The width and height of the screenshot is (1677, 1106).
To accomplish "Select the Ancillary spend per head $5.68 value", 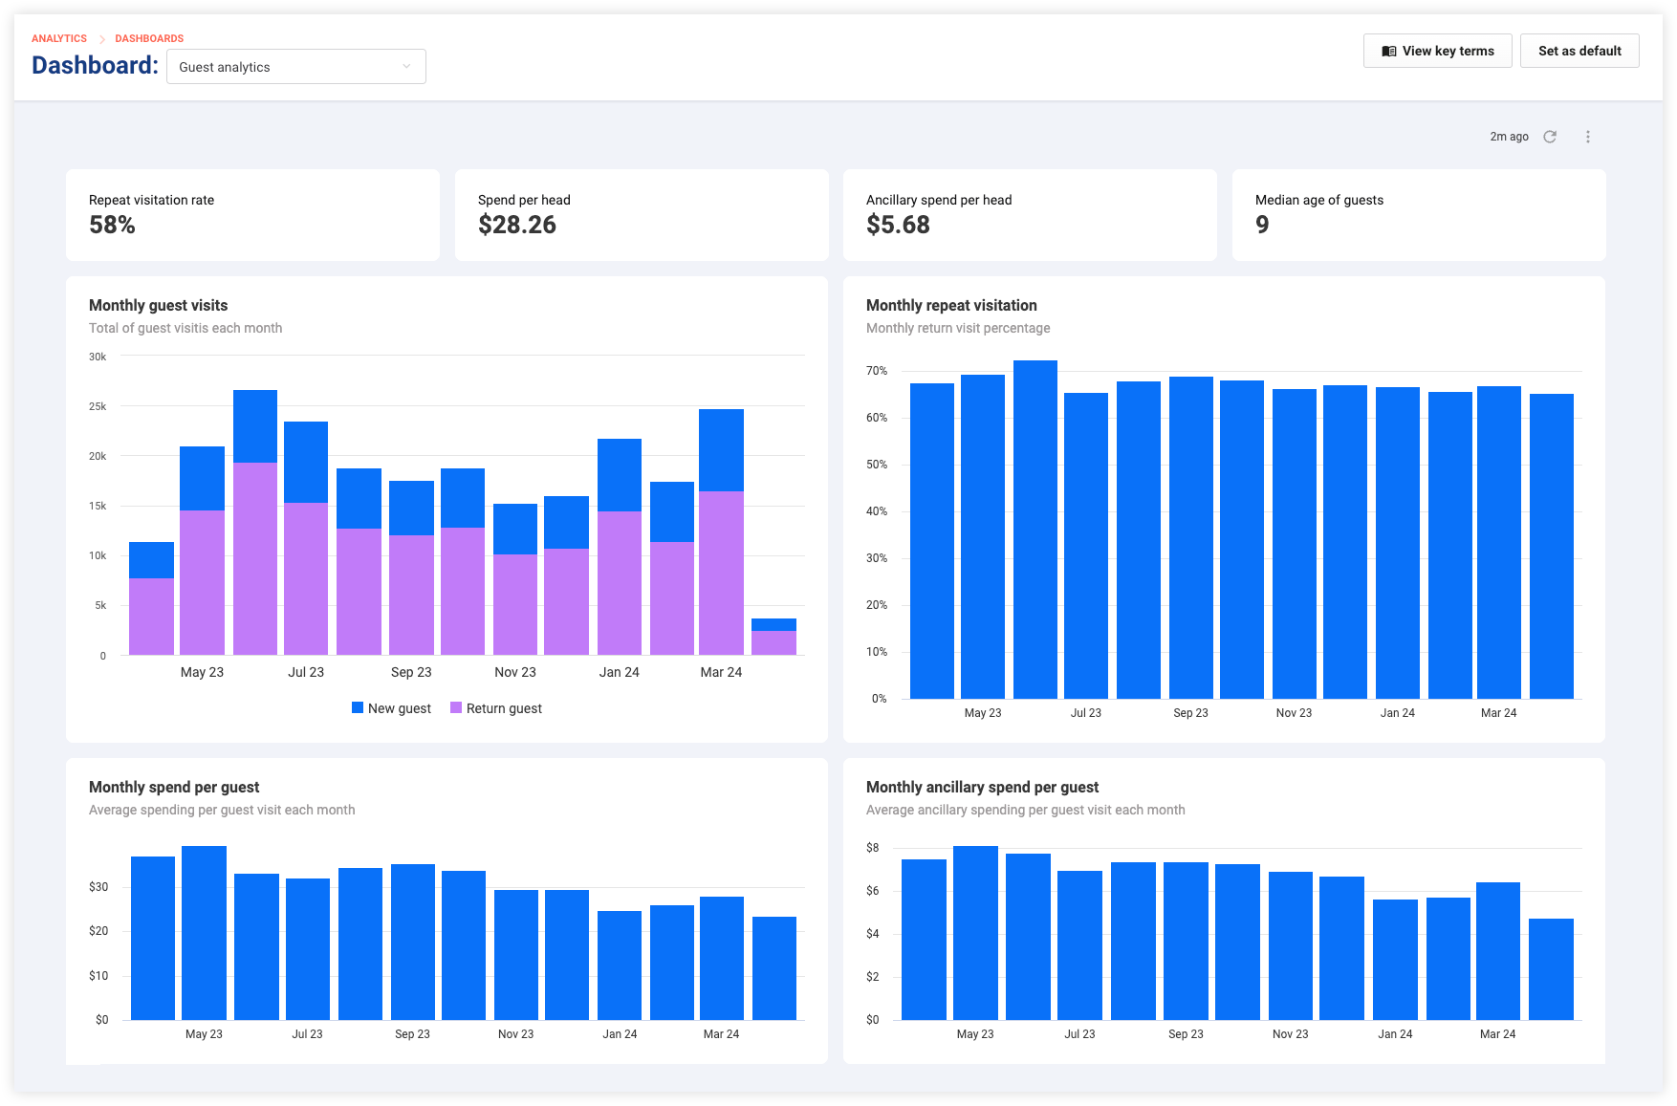I will [898, 225].
